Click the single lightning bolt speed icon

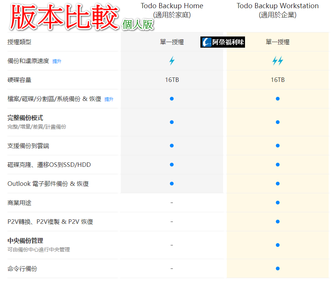[x=172, y=61]
